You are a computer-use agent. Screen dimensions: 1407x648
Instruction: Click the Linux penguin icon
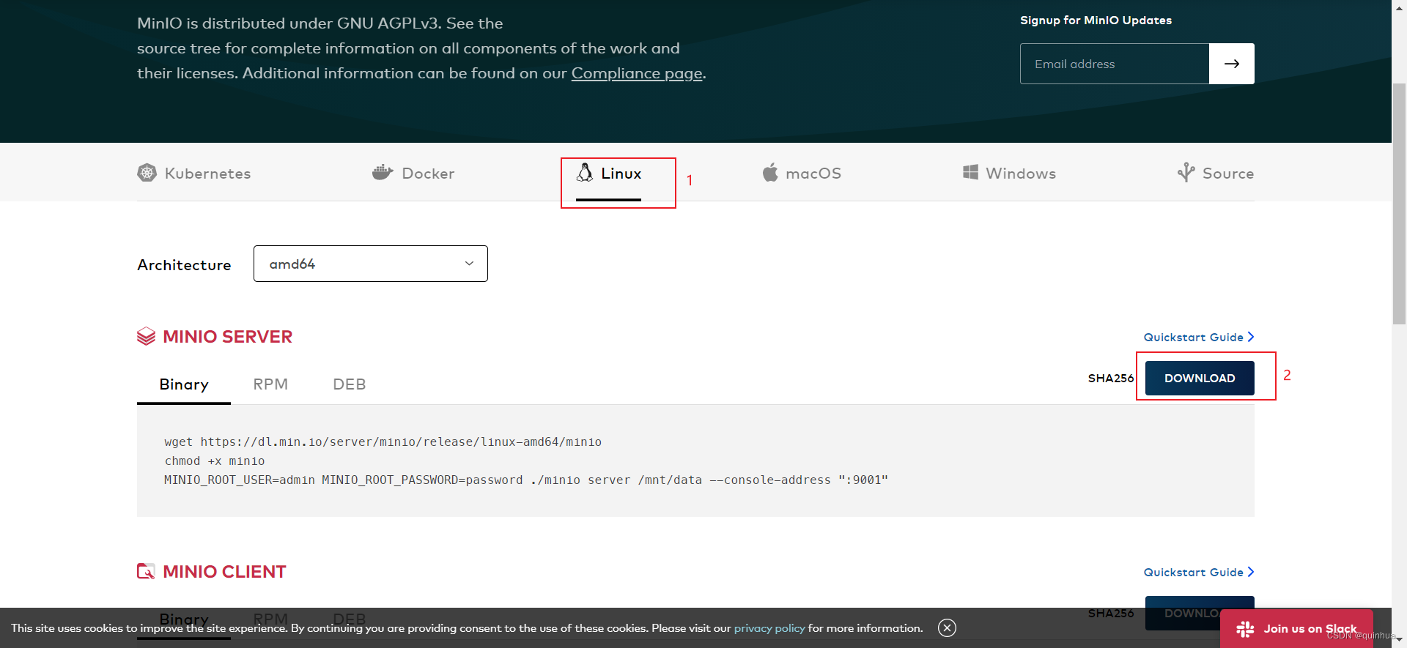pos(585,173)
